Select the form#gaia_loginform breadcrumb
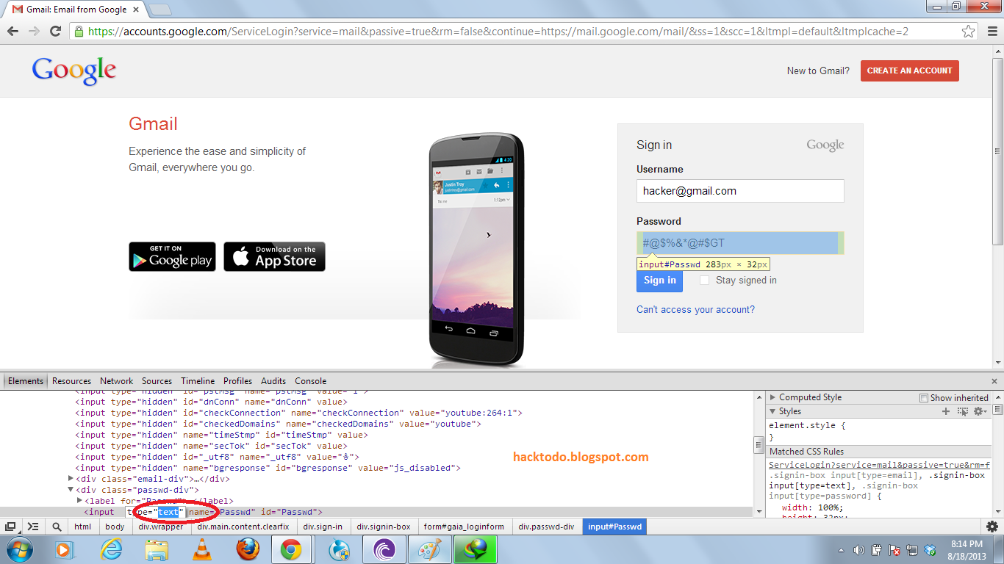The width and height of the screenshot is (1004, 564). [x=465, y=527]
